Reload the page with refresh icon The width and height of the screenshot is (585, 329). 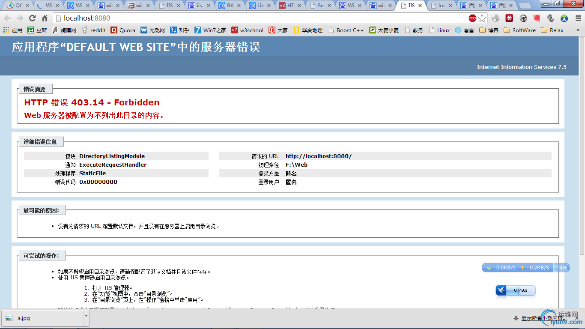coord(32,19)
